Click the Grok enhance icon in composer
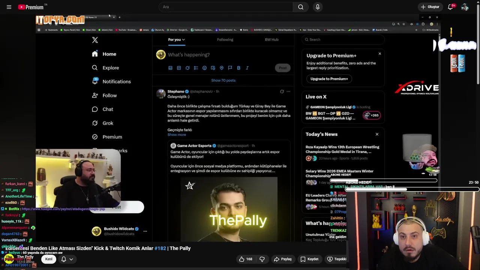The width and height of the screenshot is (480, 270). pyautogui.click(x=187, y=68)
